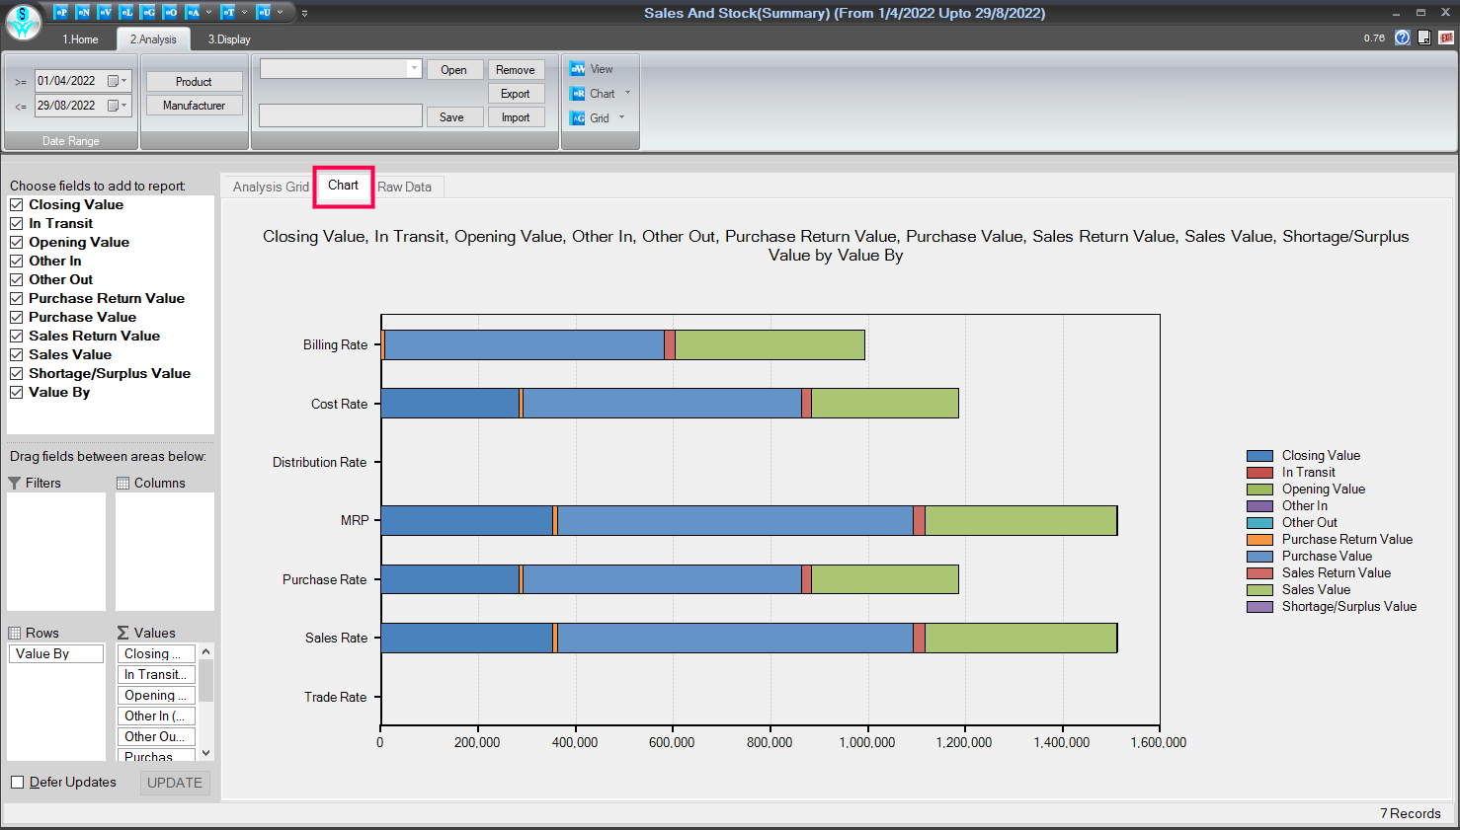1460x830 pixels.
Task: Open Customize Quick Access Toolbar arrow
Action: click(304, 13)
